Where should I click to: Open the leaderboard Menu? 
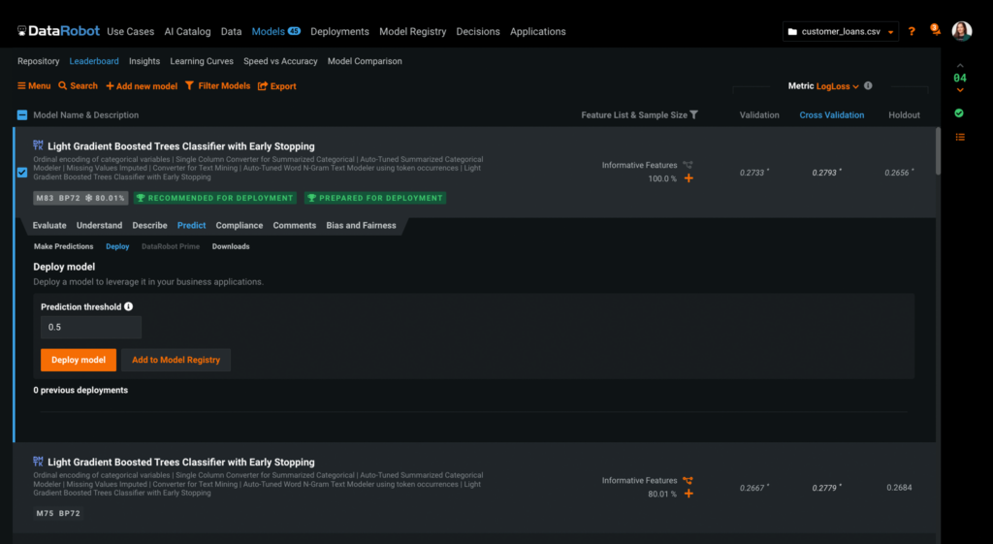[34, 85]
